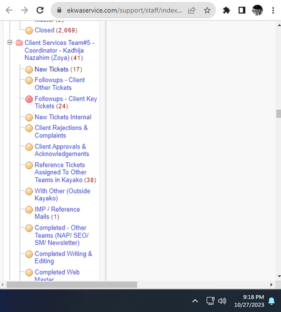Open the Chrome profile avatar

click(257, 10)
